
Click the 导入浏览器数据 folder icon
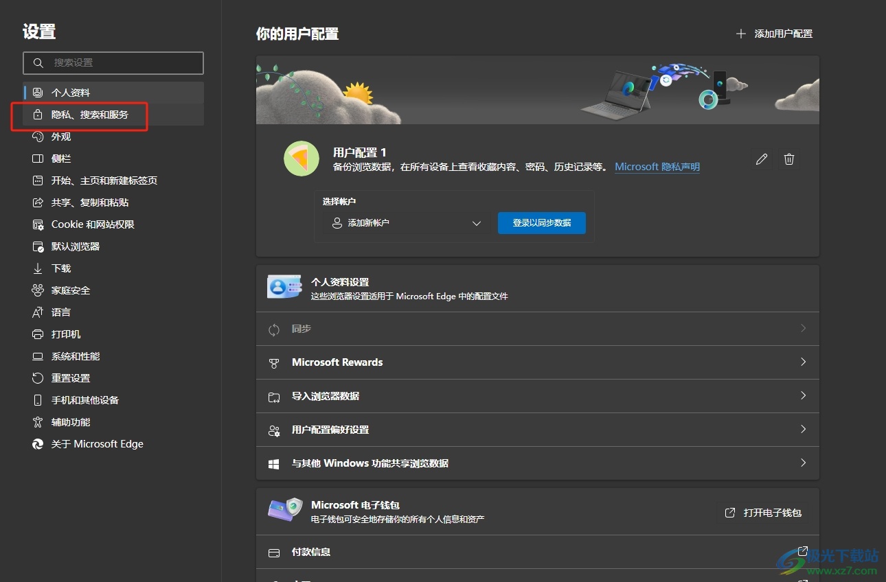pyautogui.click(x=274, y=397)
